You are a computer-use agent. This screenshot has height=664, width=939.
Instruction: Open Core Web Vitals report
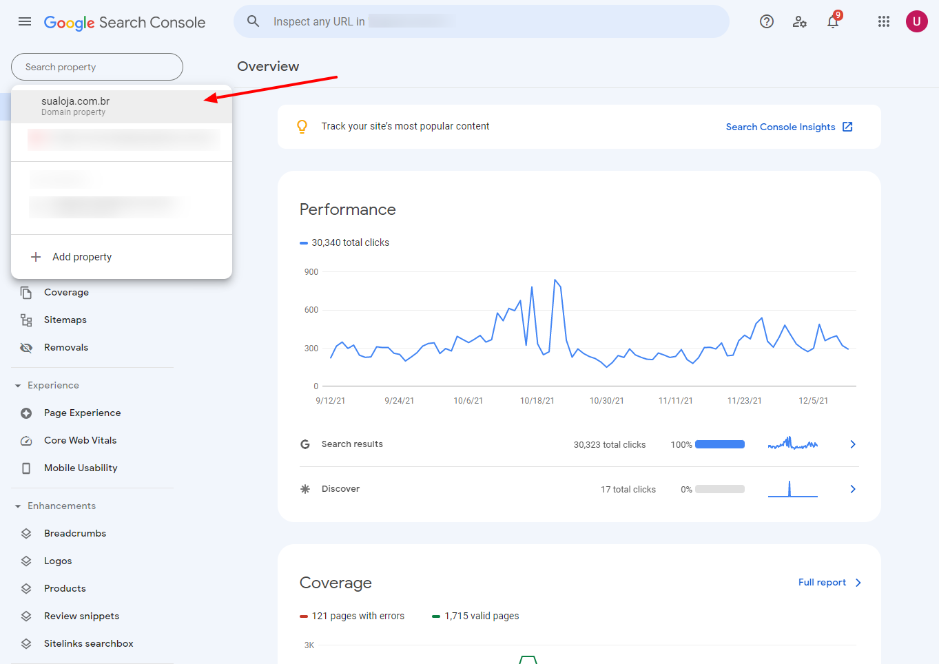81,440
